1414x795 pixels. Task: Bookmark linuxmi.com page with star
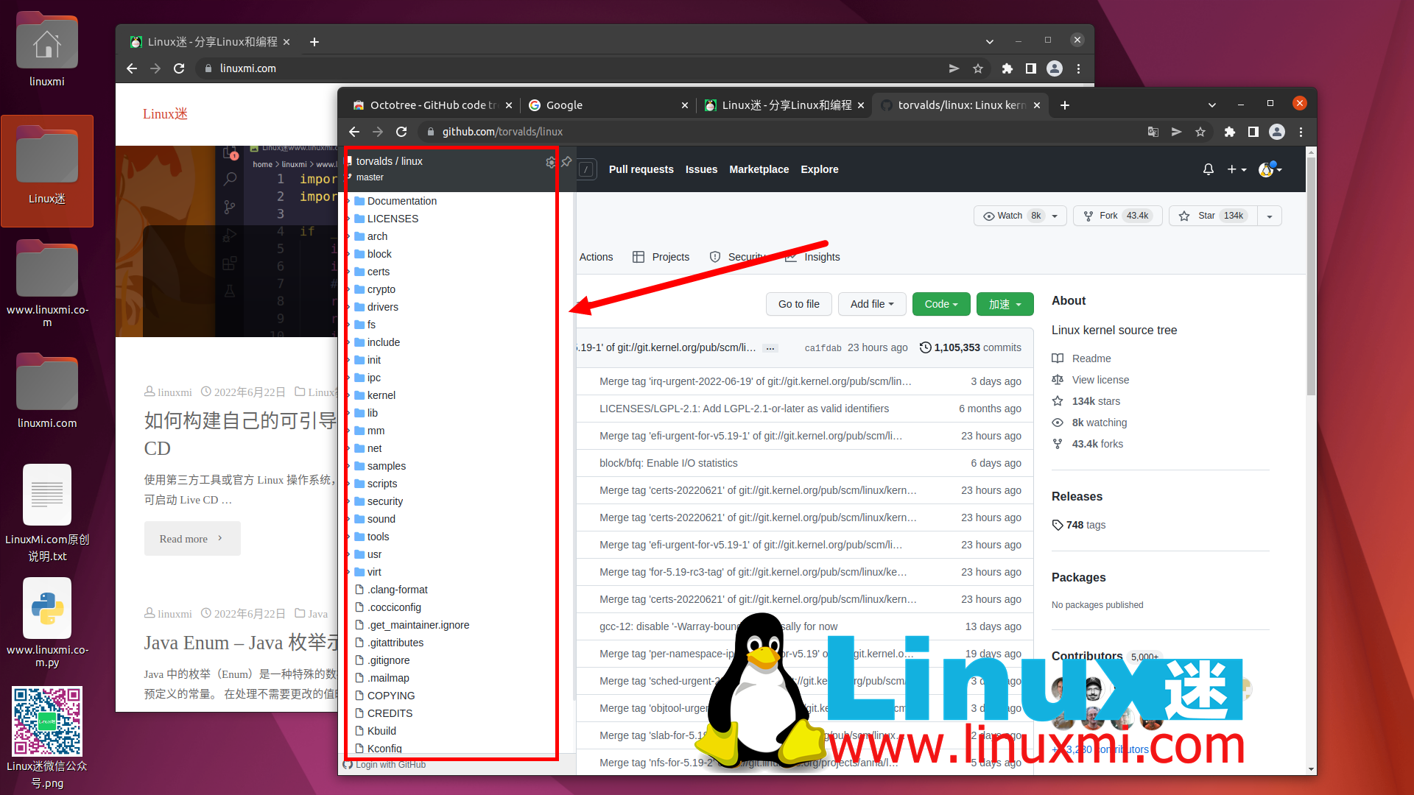977,68
